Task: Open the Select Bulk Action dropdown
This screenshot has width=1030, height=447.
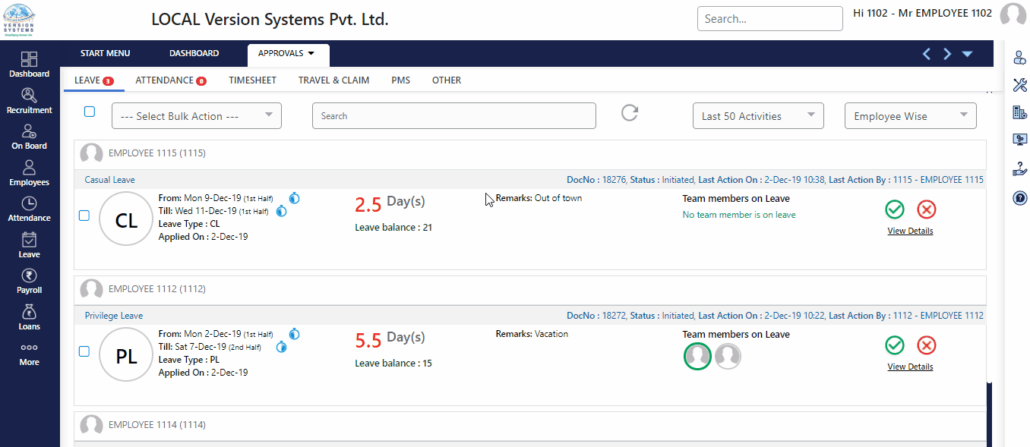Action: pos(197,116)
